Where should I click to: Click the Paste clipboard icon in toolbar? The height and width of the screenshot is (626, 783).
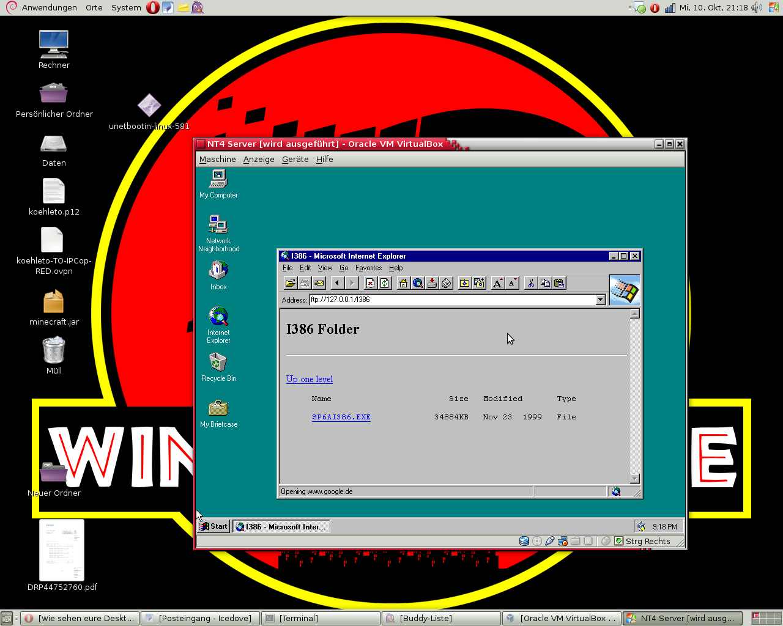pos(559,283)
